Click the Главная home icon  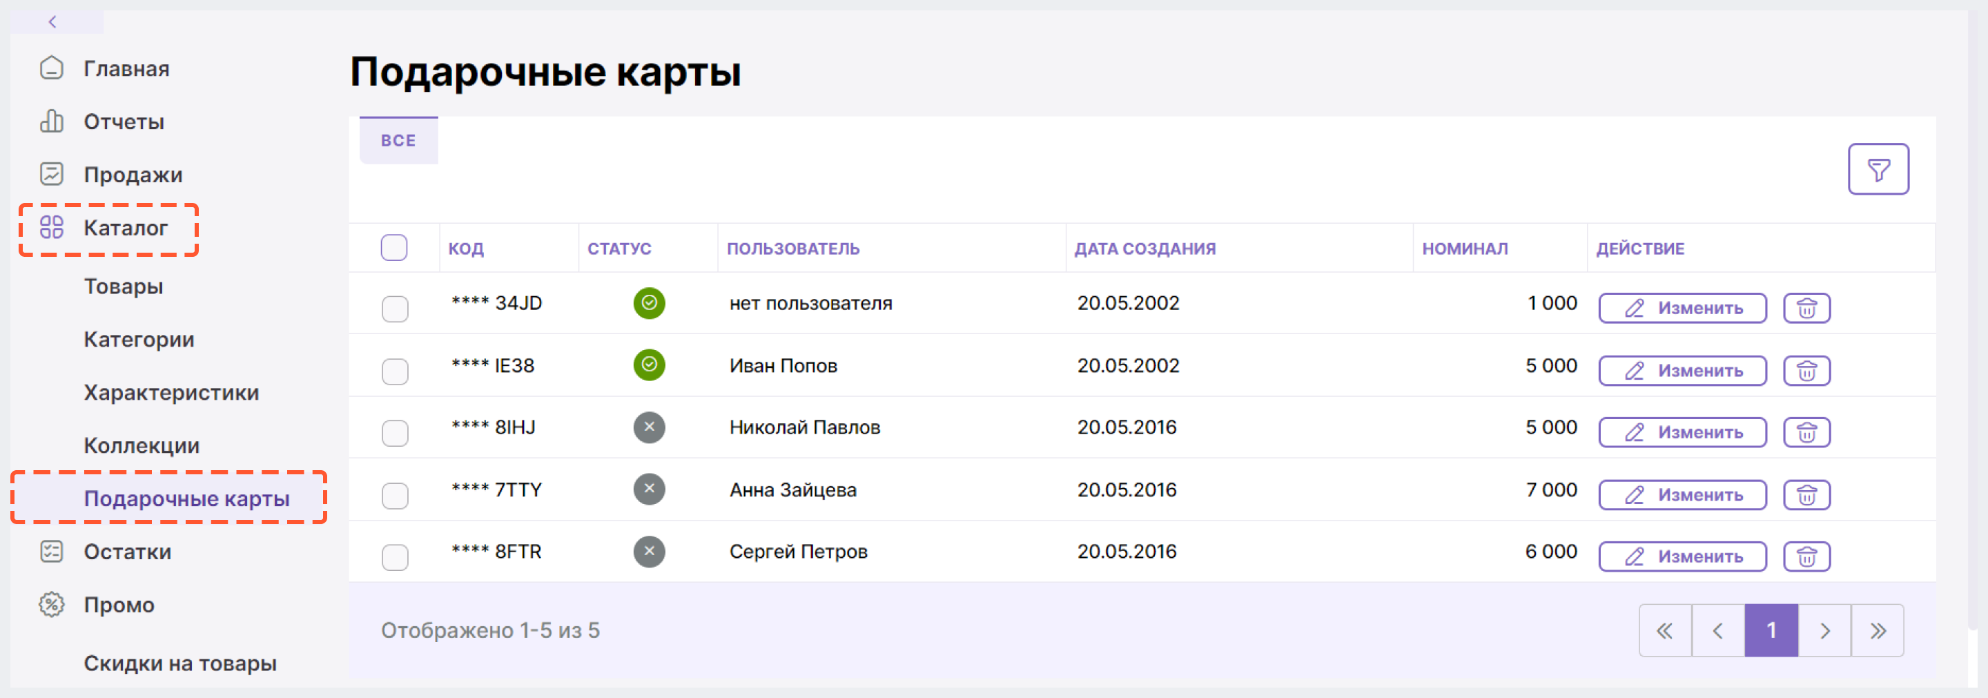(x=52, y=68)
